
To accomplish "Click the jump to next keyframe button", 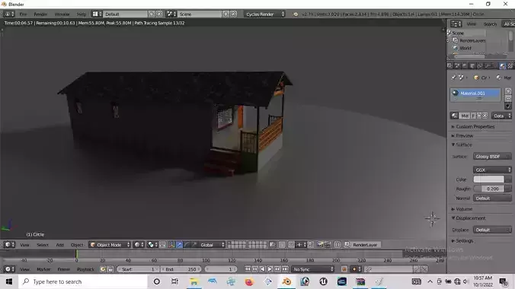I will [x=277, y=269].
